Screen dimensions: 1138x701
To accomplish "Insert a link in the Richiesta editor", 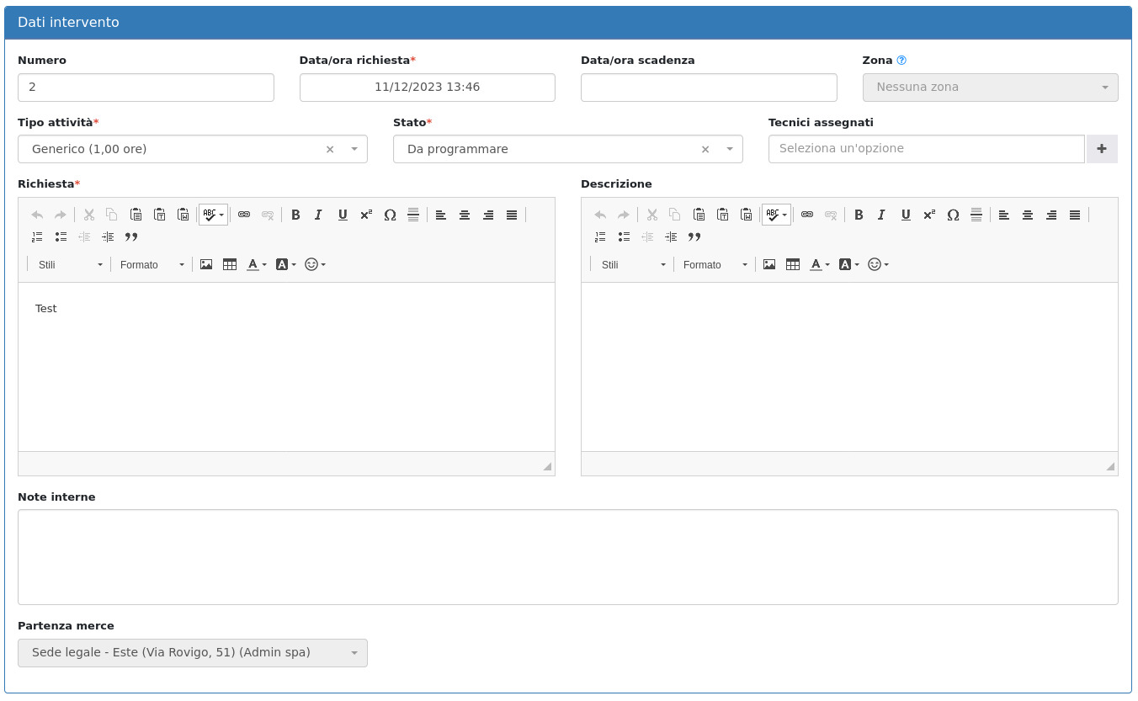I will 244,215.
